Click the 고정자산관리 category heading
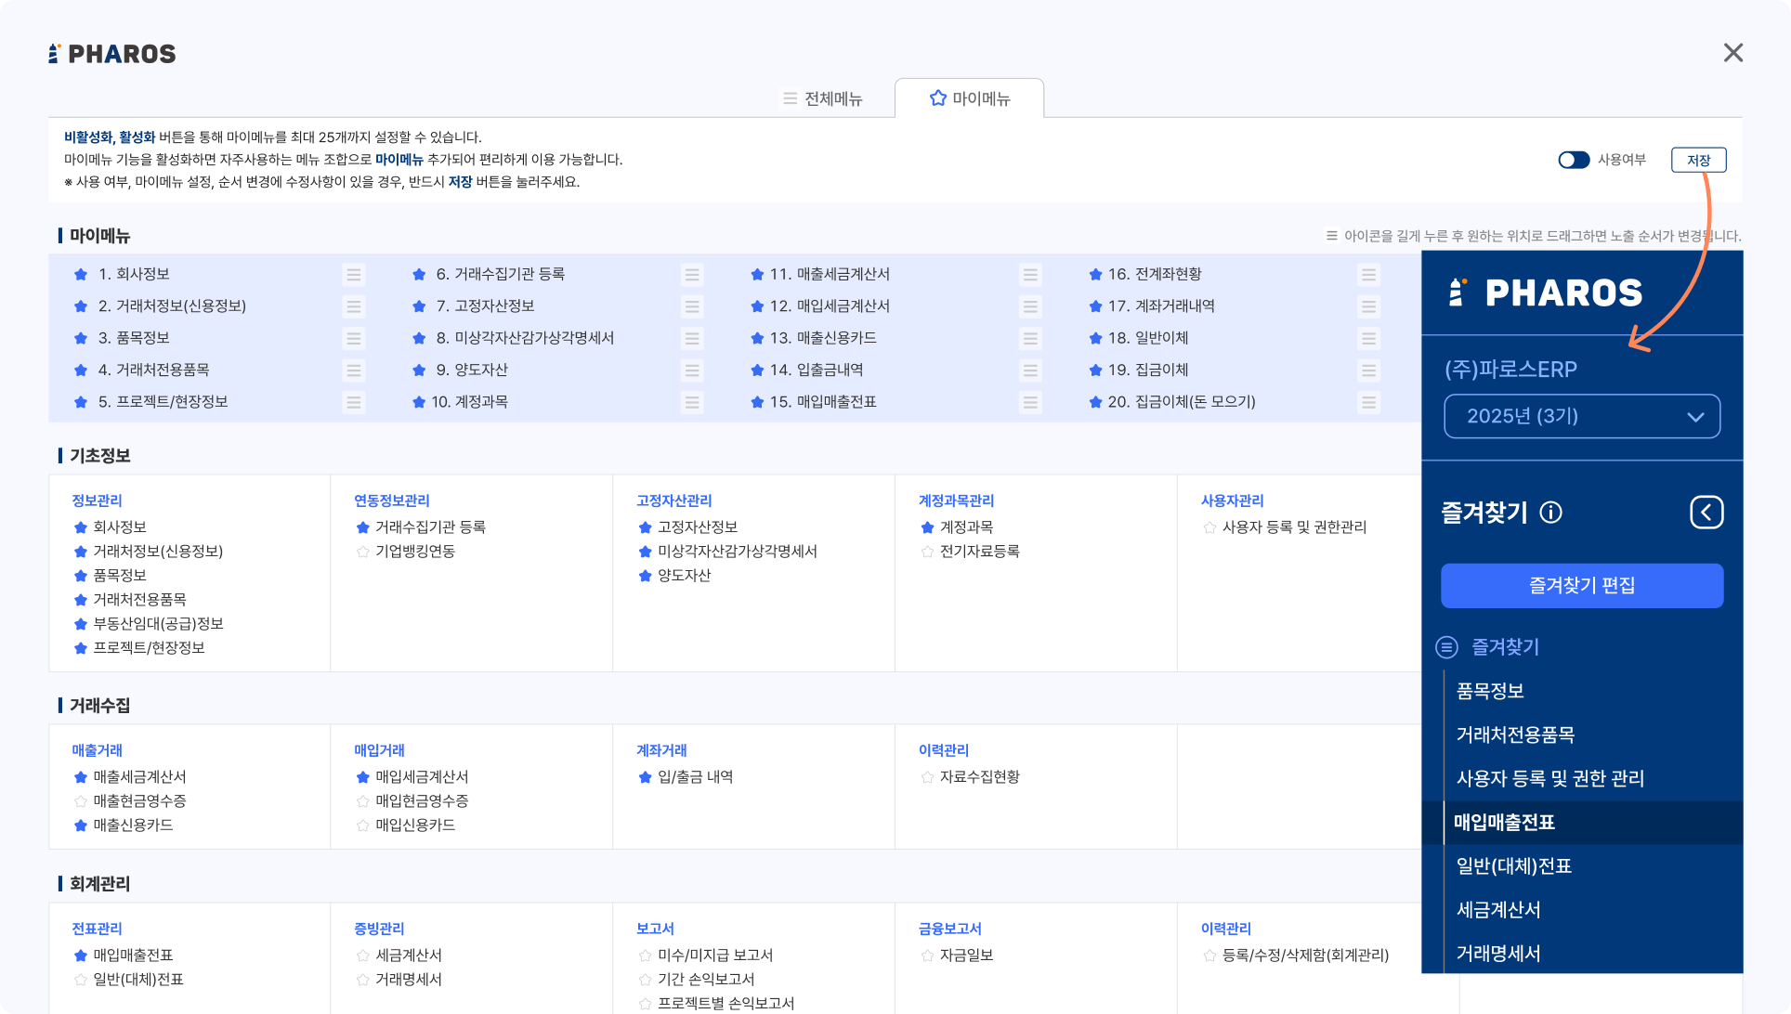 673,500
